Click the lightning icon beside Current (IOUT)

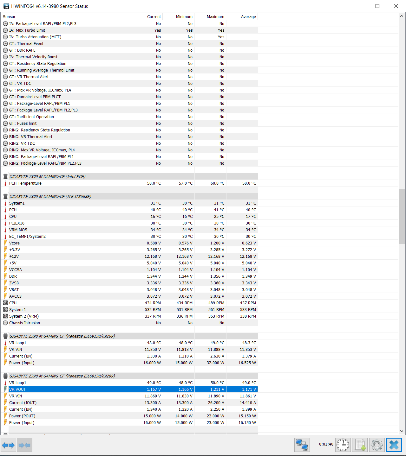(x=5, y=403)
